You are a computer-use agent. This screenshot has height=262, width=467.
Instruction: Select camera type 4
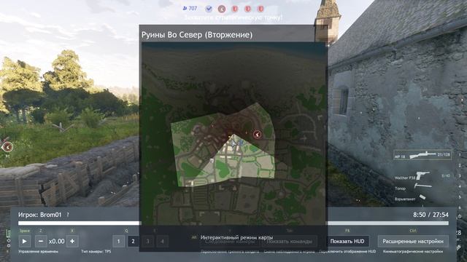(x=162, y=241)
